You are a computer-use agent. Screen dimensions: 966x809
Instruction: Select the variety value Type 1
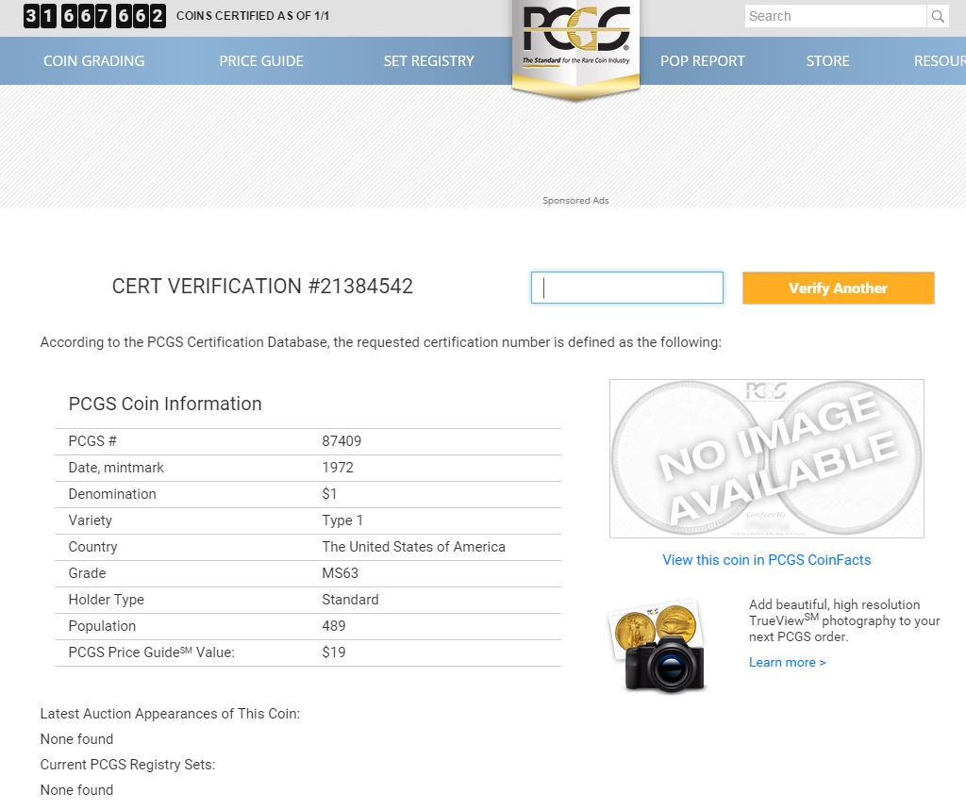tap(342, 520)
